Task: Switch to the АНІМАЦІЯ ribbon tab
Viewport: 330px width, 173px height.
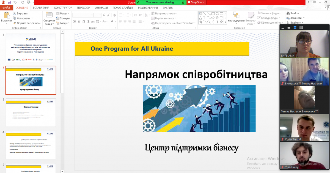Action: 101,8
